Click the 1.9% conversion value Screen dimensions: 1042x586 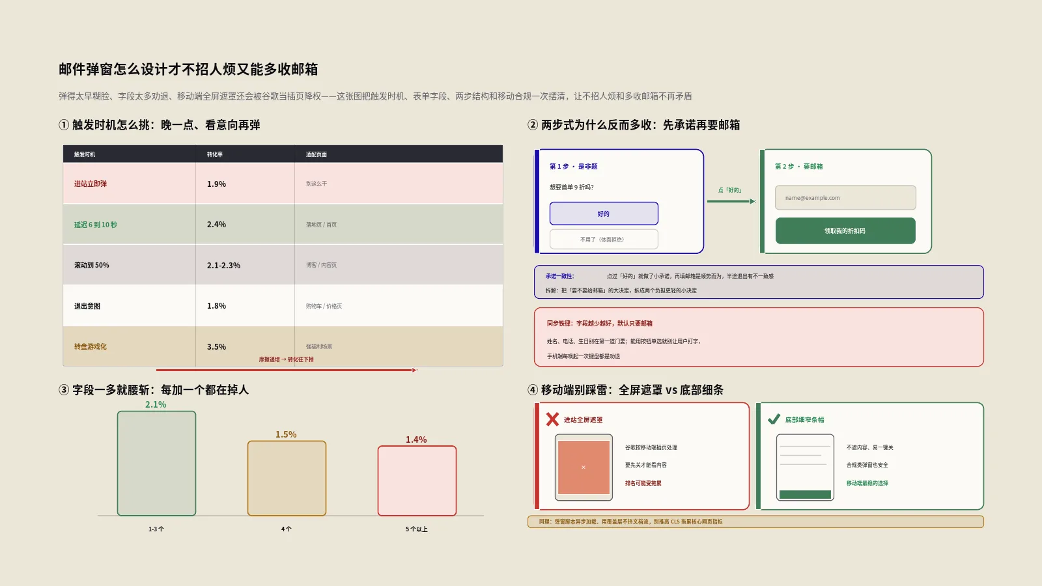coord(216,184)
